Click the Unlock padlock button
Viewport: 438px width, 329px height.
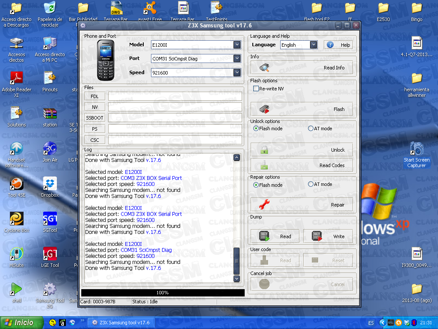tap(302, 150)
